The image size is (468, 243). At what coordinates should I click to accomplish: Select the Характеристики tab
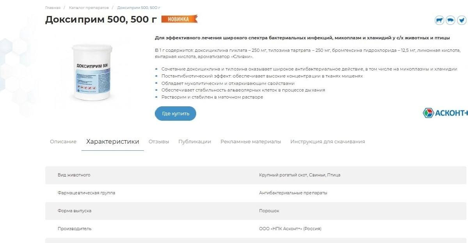[113, 142]
